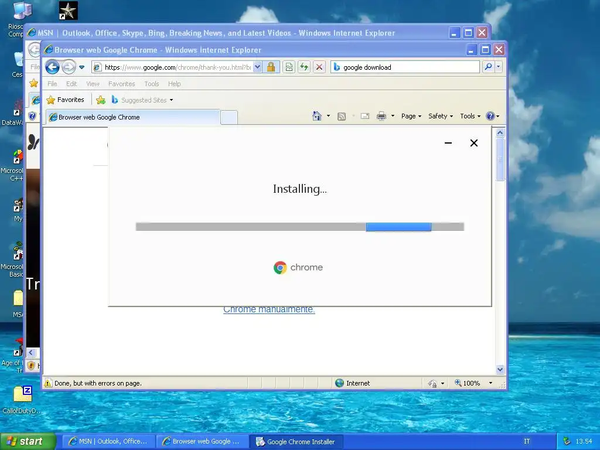Click the blank New Tab button
600x450 pixels.
(229, 117)
